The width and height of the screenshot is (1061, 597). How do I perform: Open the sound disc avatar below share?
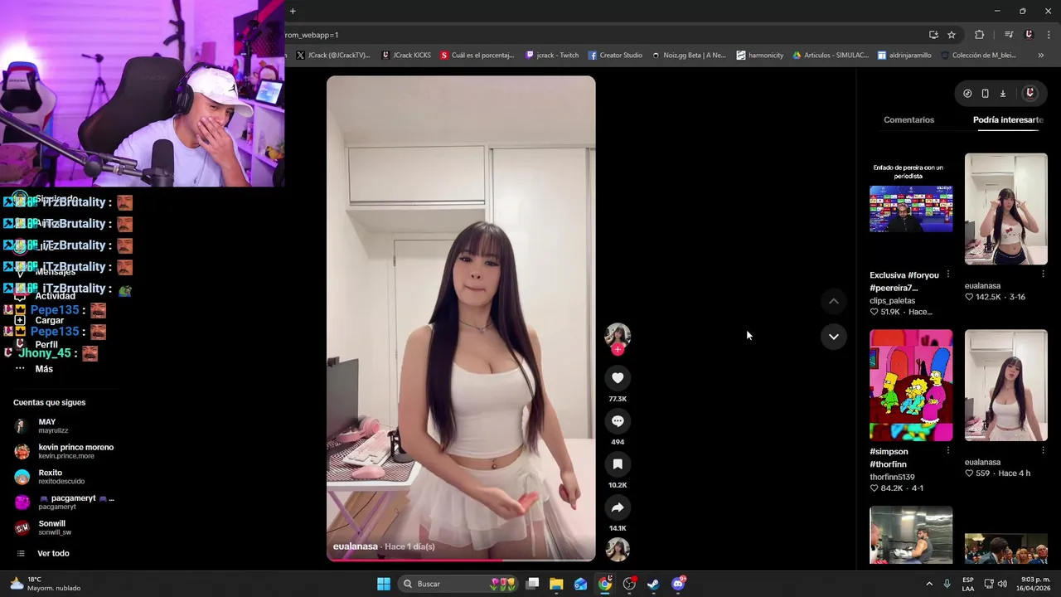tap(618, 549)
